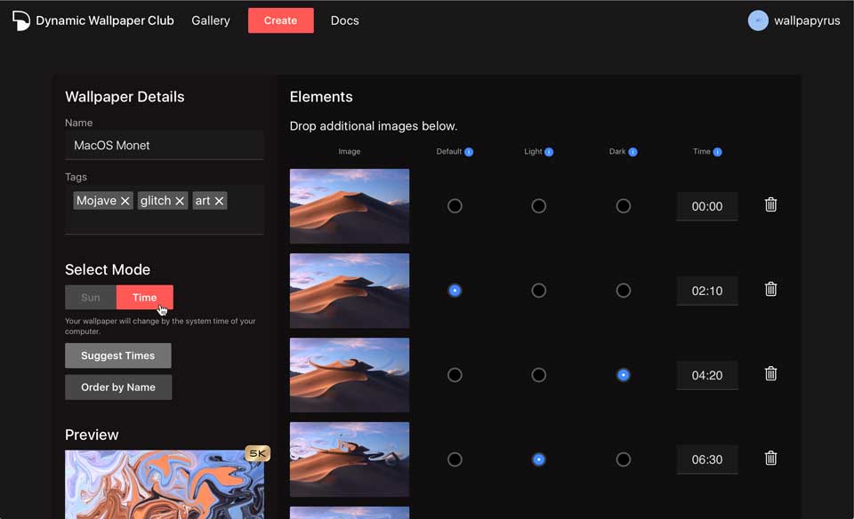854x519 pixels.
Task: Select Default radio for the 00:00 element
Action: pyautogui.click(x=455, y=205)
